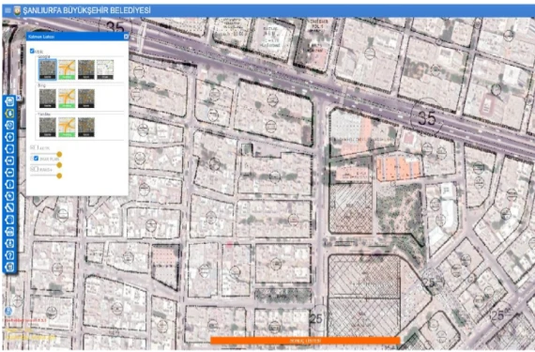Click the globe full-extent toolbar icon

(9, 125)
